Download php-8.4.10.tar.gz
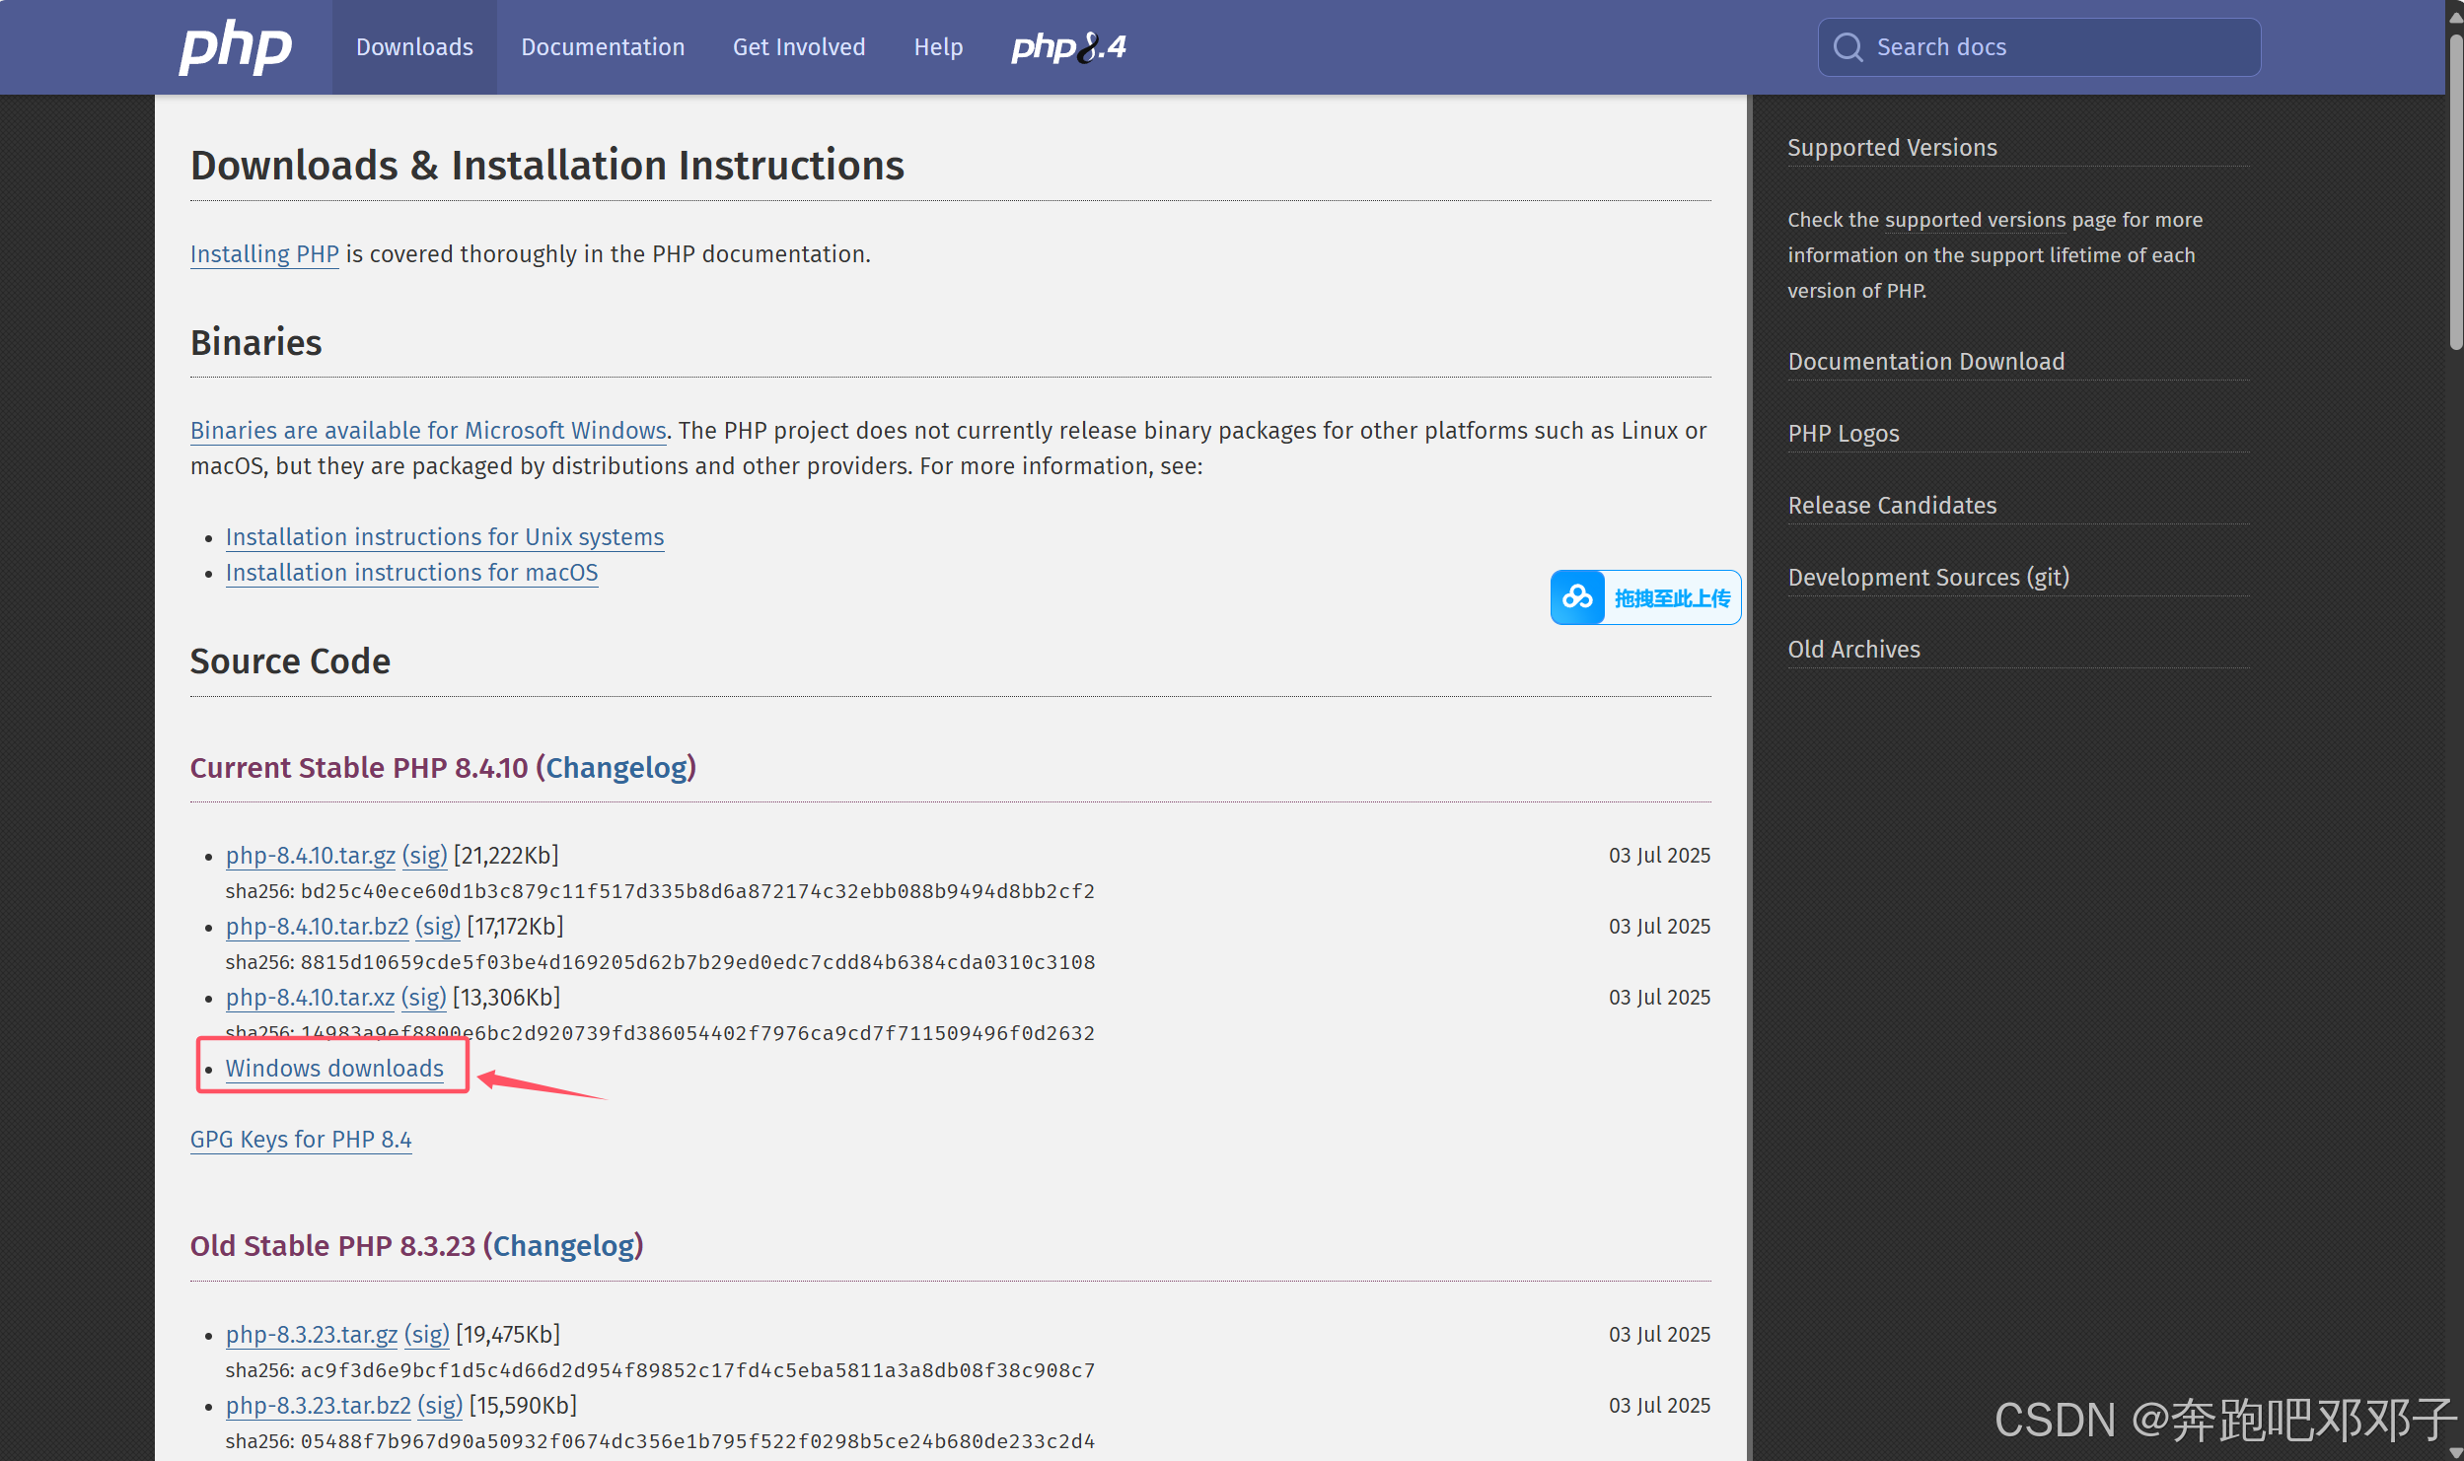This screenshot has width=2464, height=1461. click(x=311, y=856)
